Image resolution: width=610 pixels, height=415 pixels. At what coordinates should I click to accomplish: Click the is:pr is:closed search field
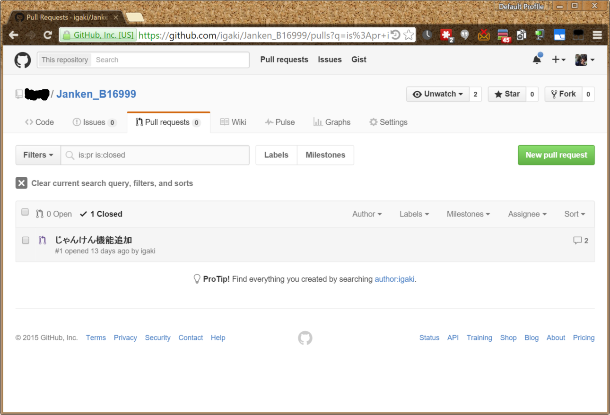(x=161, y=155)
